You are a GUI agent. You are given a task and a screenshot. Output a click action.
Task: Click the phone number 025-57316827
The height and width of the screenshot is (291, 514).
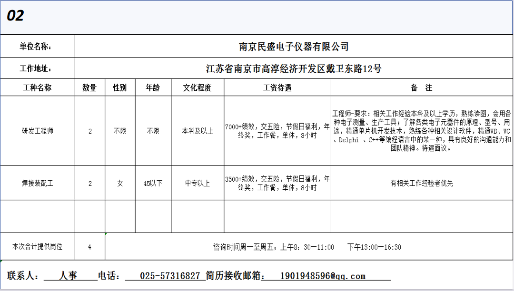169,276
